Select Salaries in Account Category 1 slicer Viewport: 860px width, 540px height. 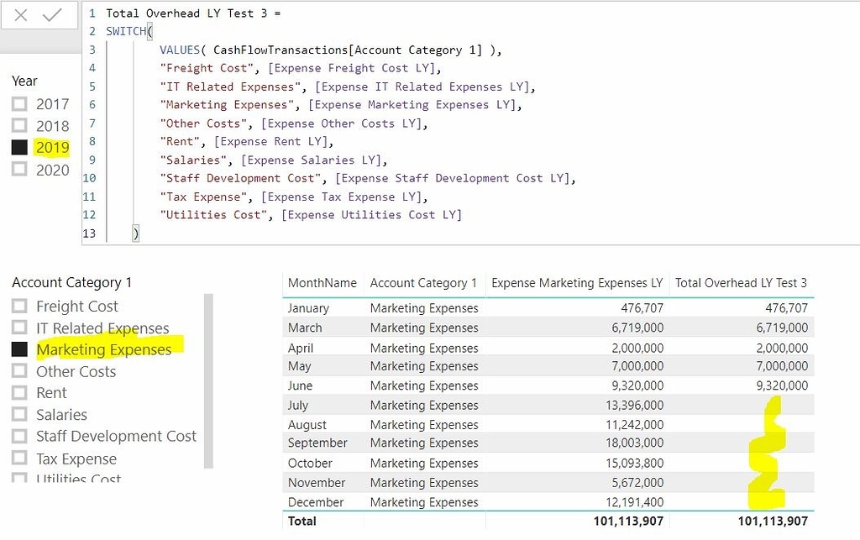tap(20, 414)
